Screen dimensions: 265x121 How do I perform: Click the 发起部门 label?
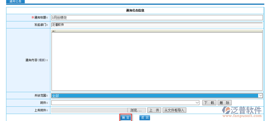pos(41,25)
